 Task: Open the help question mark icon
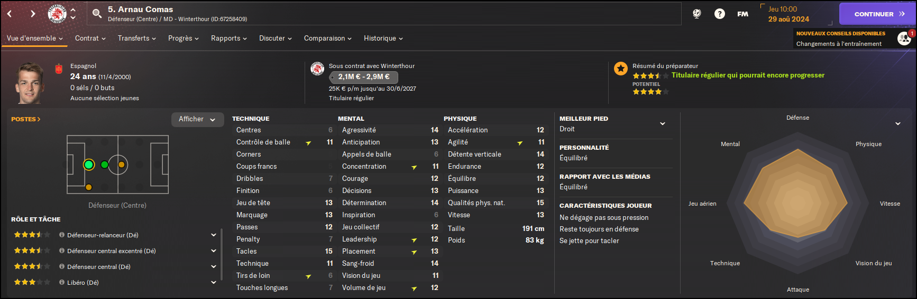tap(720, 14)
